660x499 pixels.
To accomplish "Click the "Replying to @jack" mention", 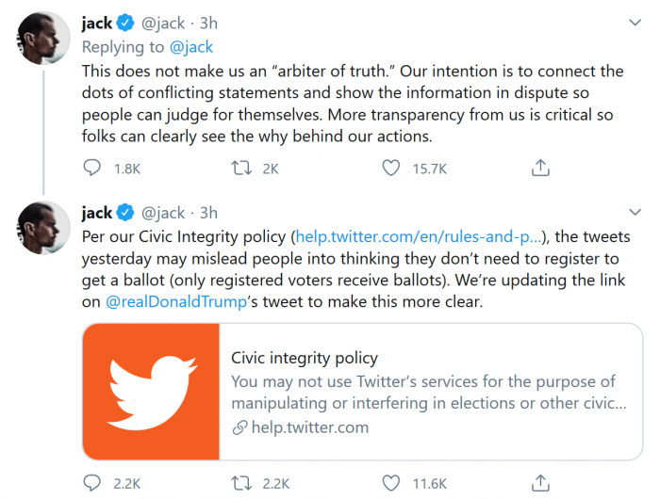I will coord(194,46).
